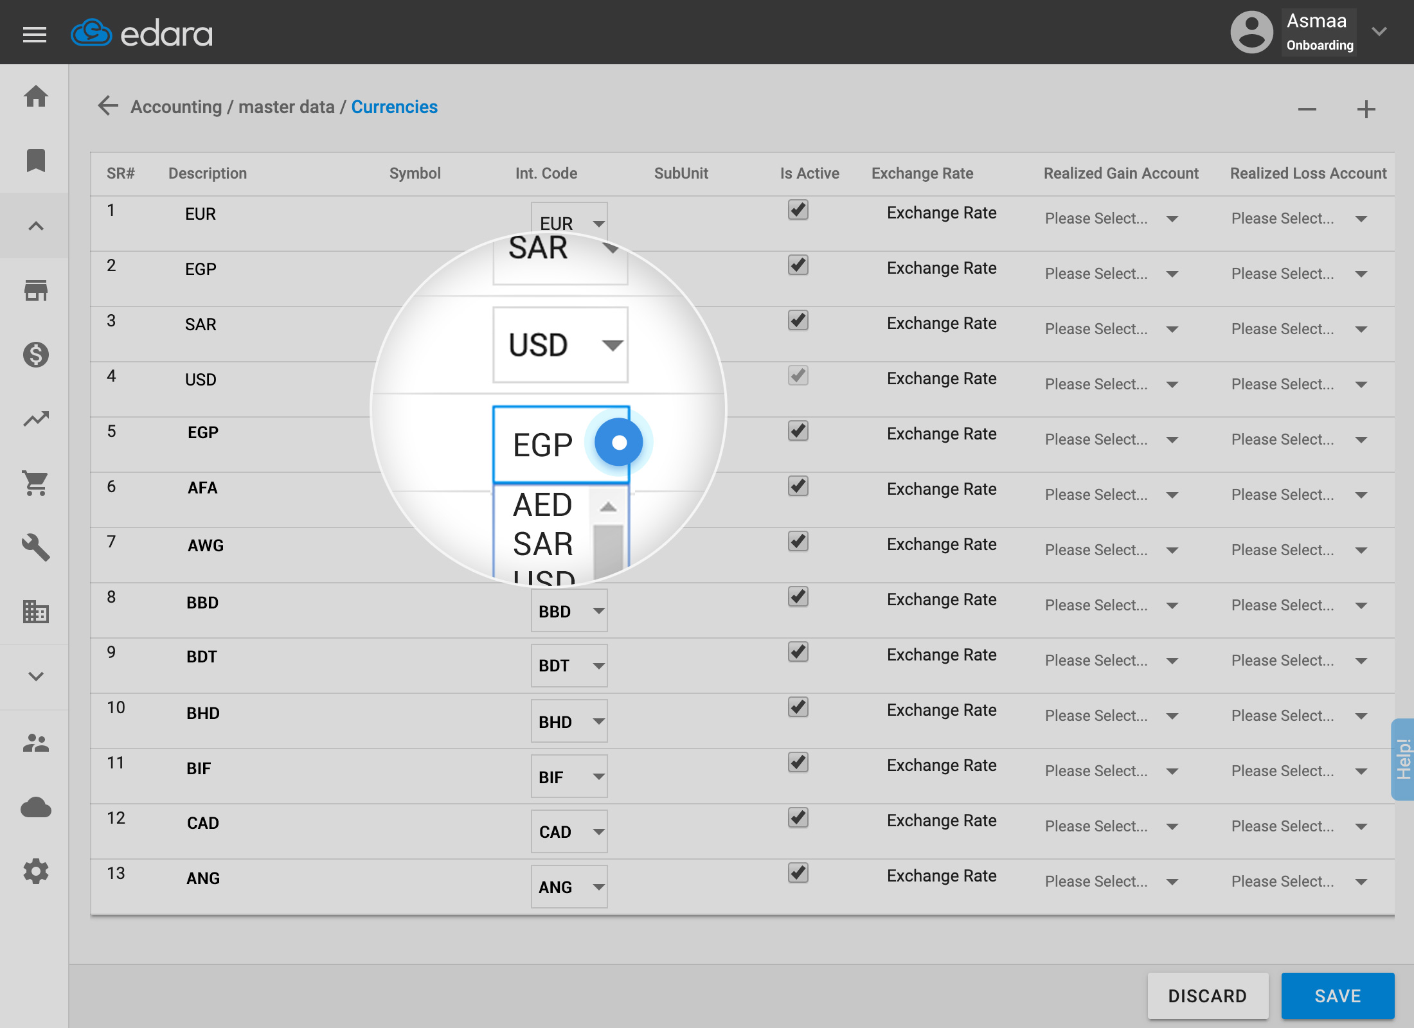
Task: Open the CAD Int. Code dropdown
Action: coord(569,832)
